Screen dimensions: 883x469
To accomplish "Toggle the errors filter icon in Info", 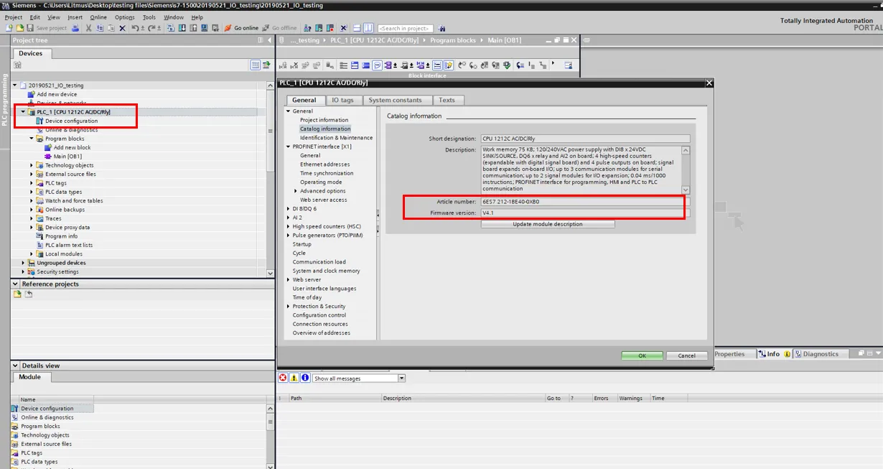I will pyautogui.click(x=283, y=378).
